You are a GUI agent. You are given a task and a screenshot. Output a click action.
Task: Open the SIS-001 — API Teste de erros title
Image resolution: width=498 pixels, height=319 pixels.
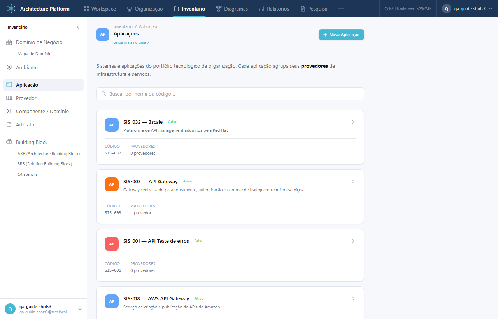(156, 241)
